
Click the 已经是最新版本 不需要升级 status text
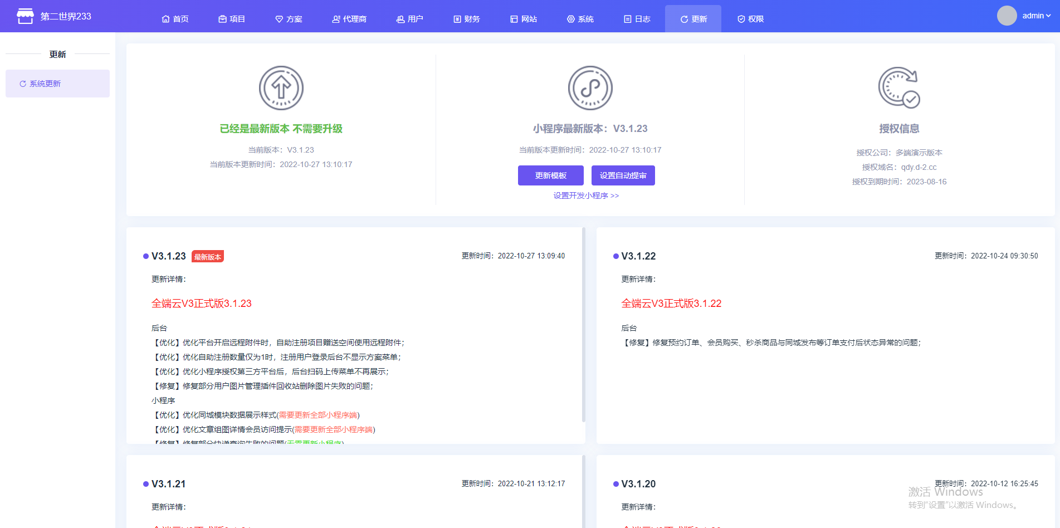(x=281, y=129)
